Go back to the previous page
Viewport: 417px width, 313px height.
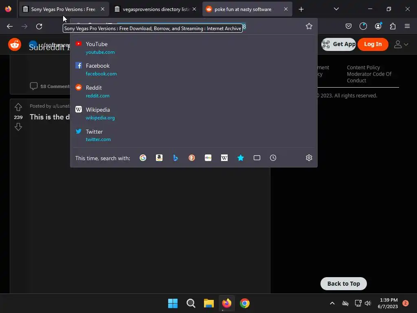pyautogui.click(x=10, y=26)
